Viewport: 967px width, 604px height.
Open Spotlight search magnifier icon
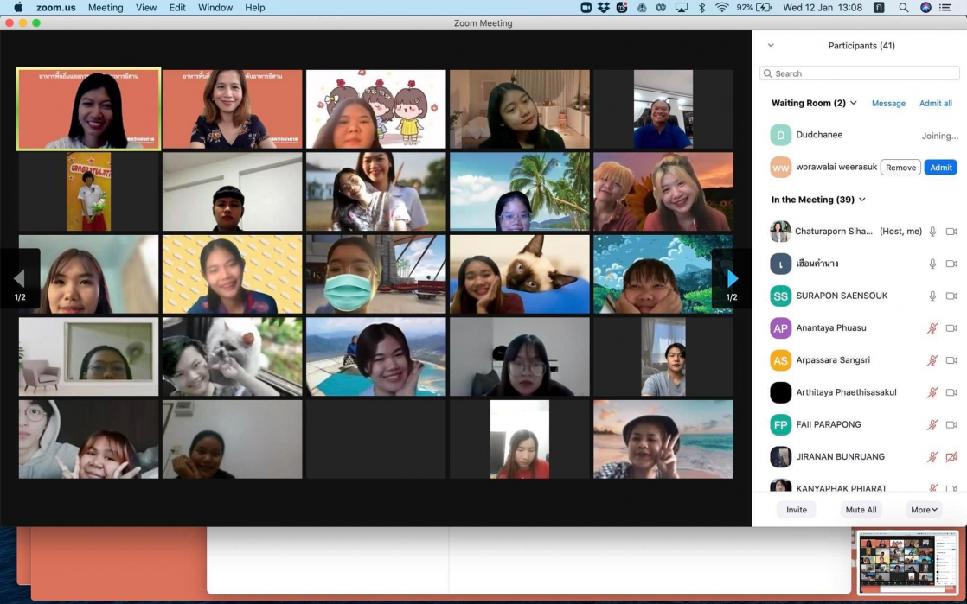tap(903, 8)
